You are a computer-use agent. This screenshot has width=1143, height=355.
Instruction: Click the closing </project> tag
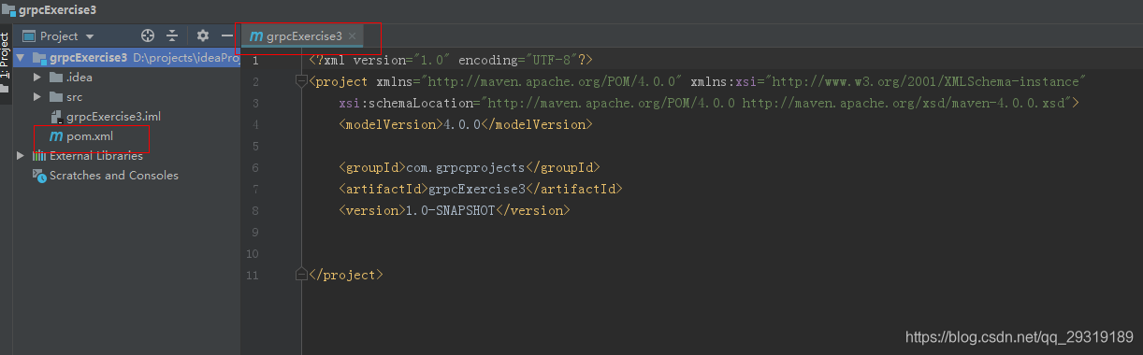pyautogui.click(x=346, y=275)
